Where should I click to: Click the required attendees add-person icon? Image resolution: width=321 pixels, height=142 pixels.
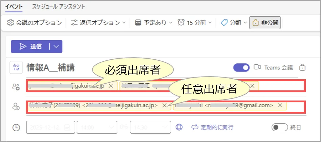[16, 87]
